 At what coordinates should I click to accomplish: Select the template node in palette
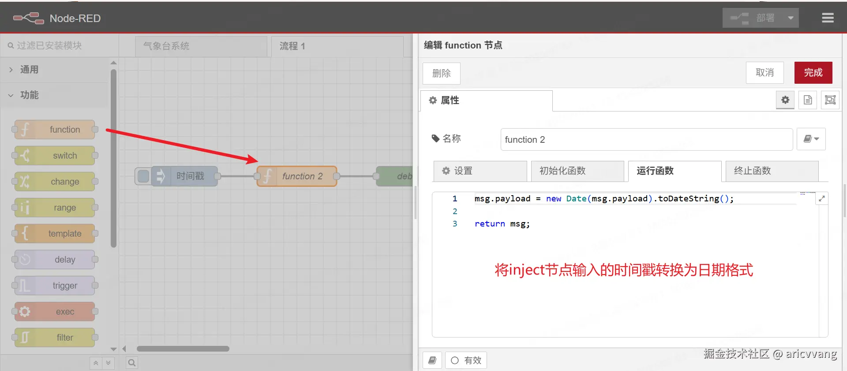[x=55, y=234]
